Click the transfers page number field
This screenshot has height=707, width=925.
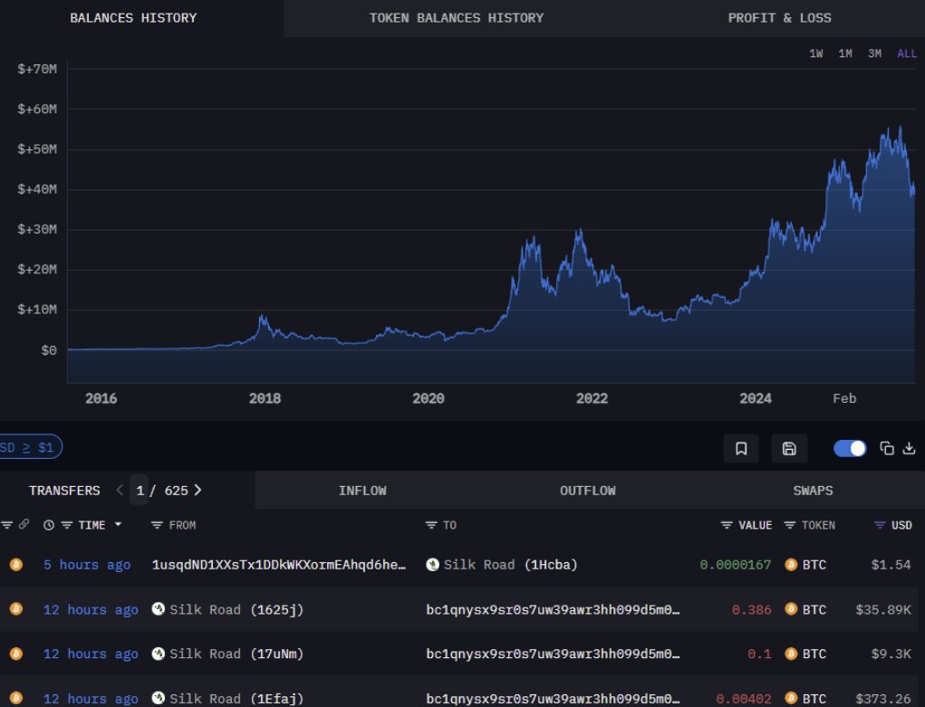[x=140, y=490]
